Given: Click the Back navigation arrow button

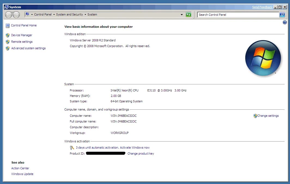Looking at the screenshot, I should coord(8,15).
